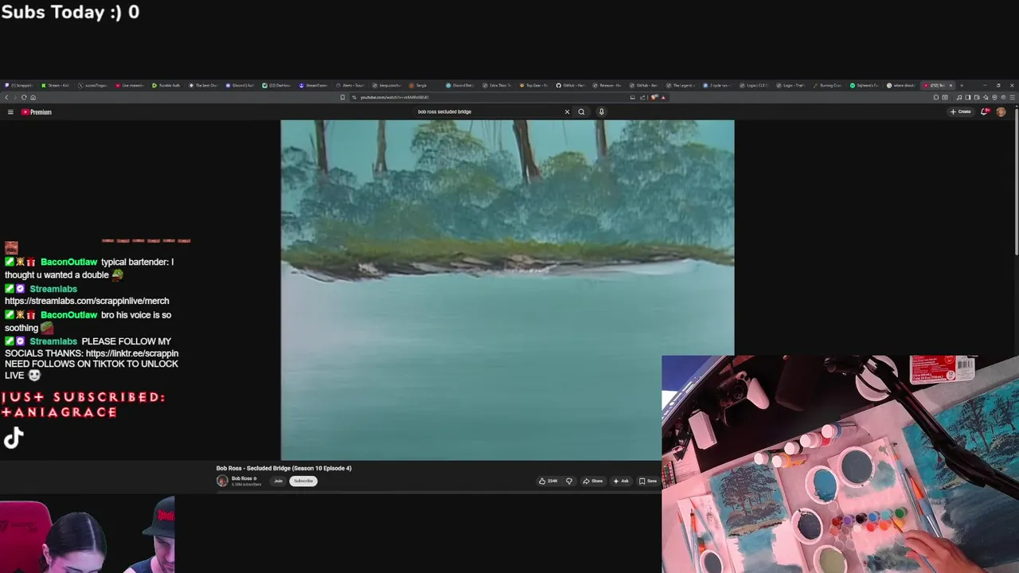Click the Subs Today counter text
This screenshot has width=1019, height=573.
tap(70, 12)
